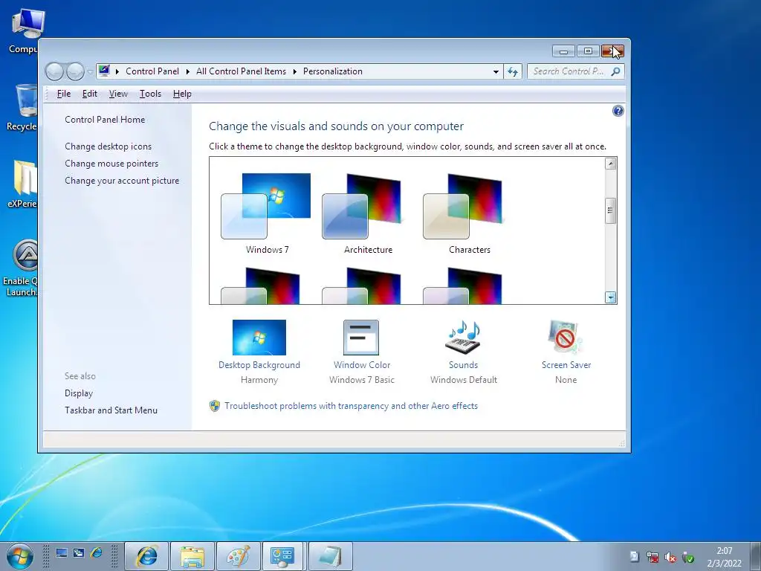Open the Display link under See also
This screenshot has width=761, height=571.
(x=79, y=393)
